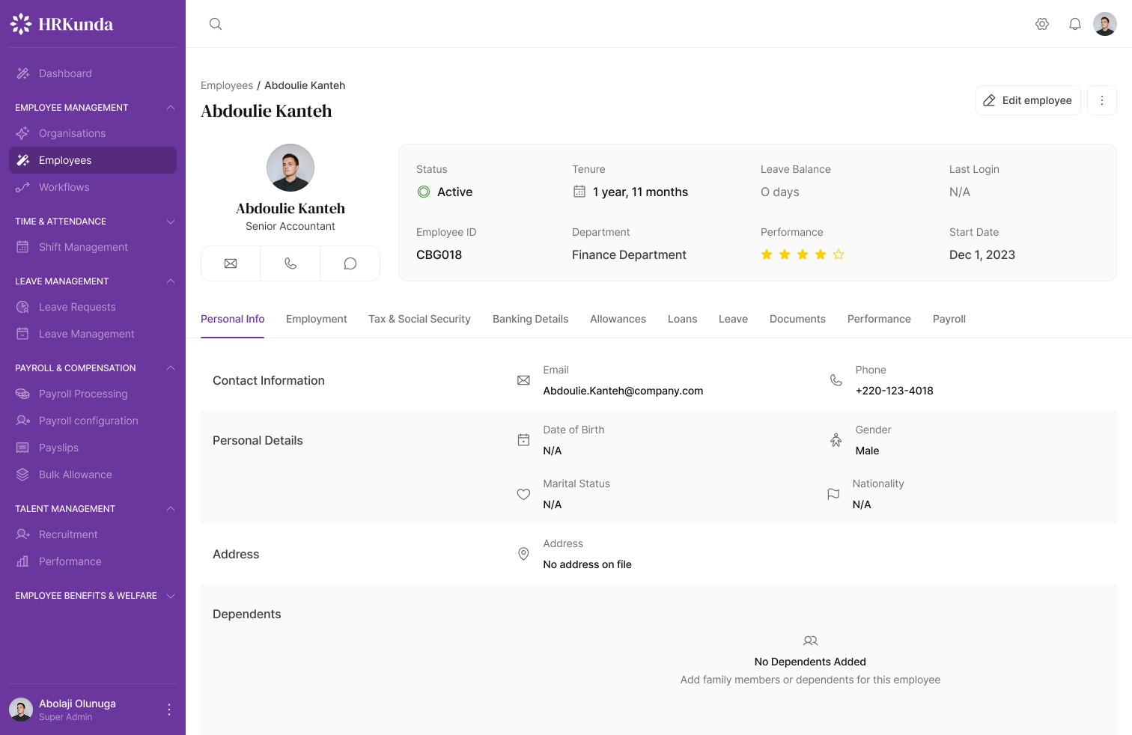This screenshot has width=1132, height=735.
Task: Open the Recruitment icon under Talent Management
Action: (23, 534)
